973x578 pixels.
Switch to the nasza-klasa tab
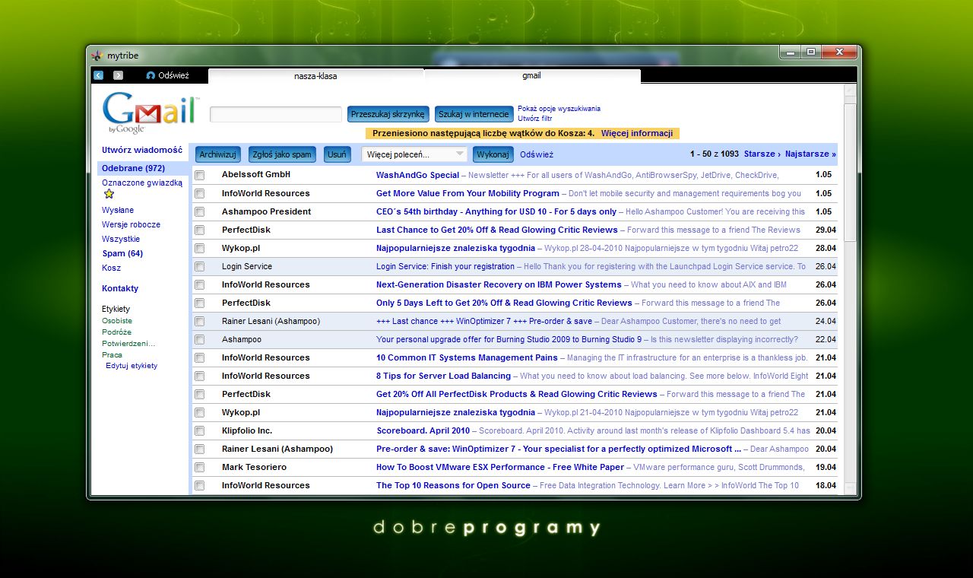click(315, 76)
